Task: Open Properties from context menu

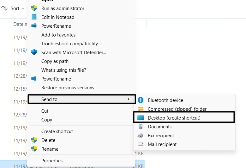Action: point(52,161)
